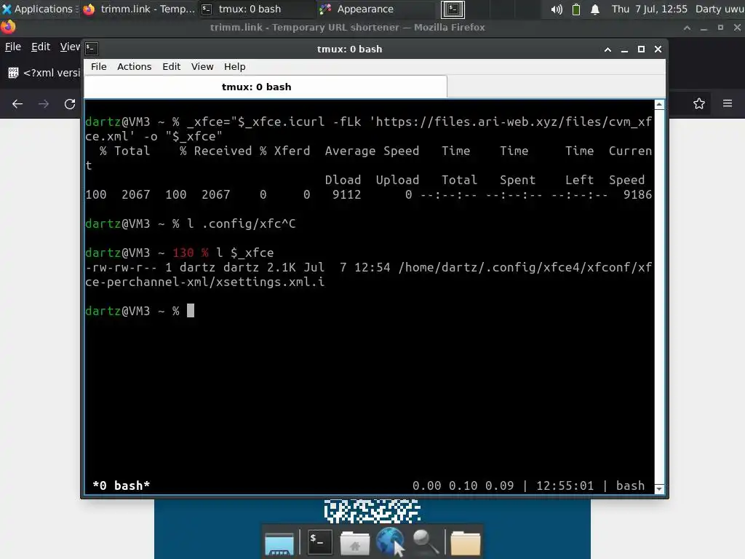Screen dimensions: 745x559
Task: Open the notifications bell icon
Action: pyautogui.click(x=595, y=9)
